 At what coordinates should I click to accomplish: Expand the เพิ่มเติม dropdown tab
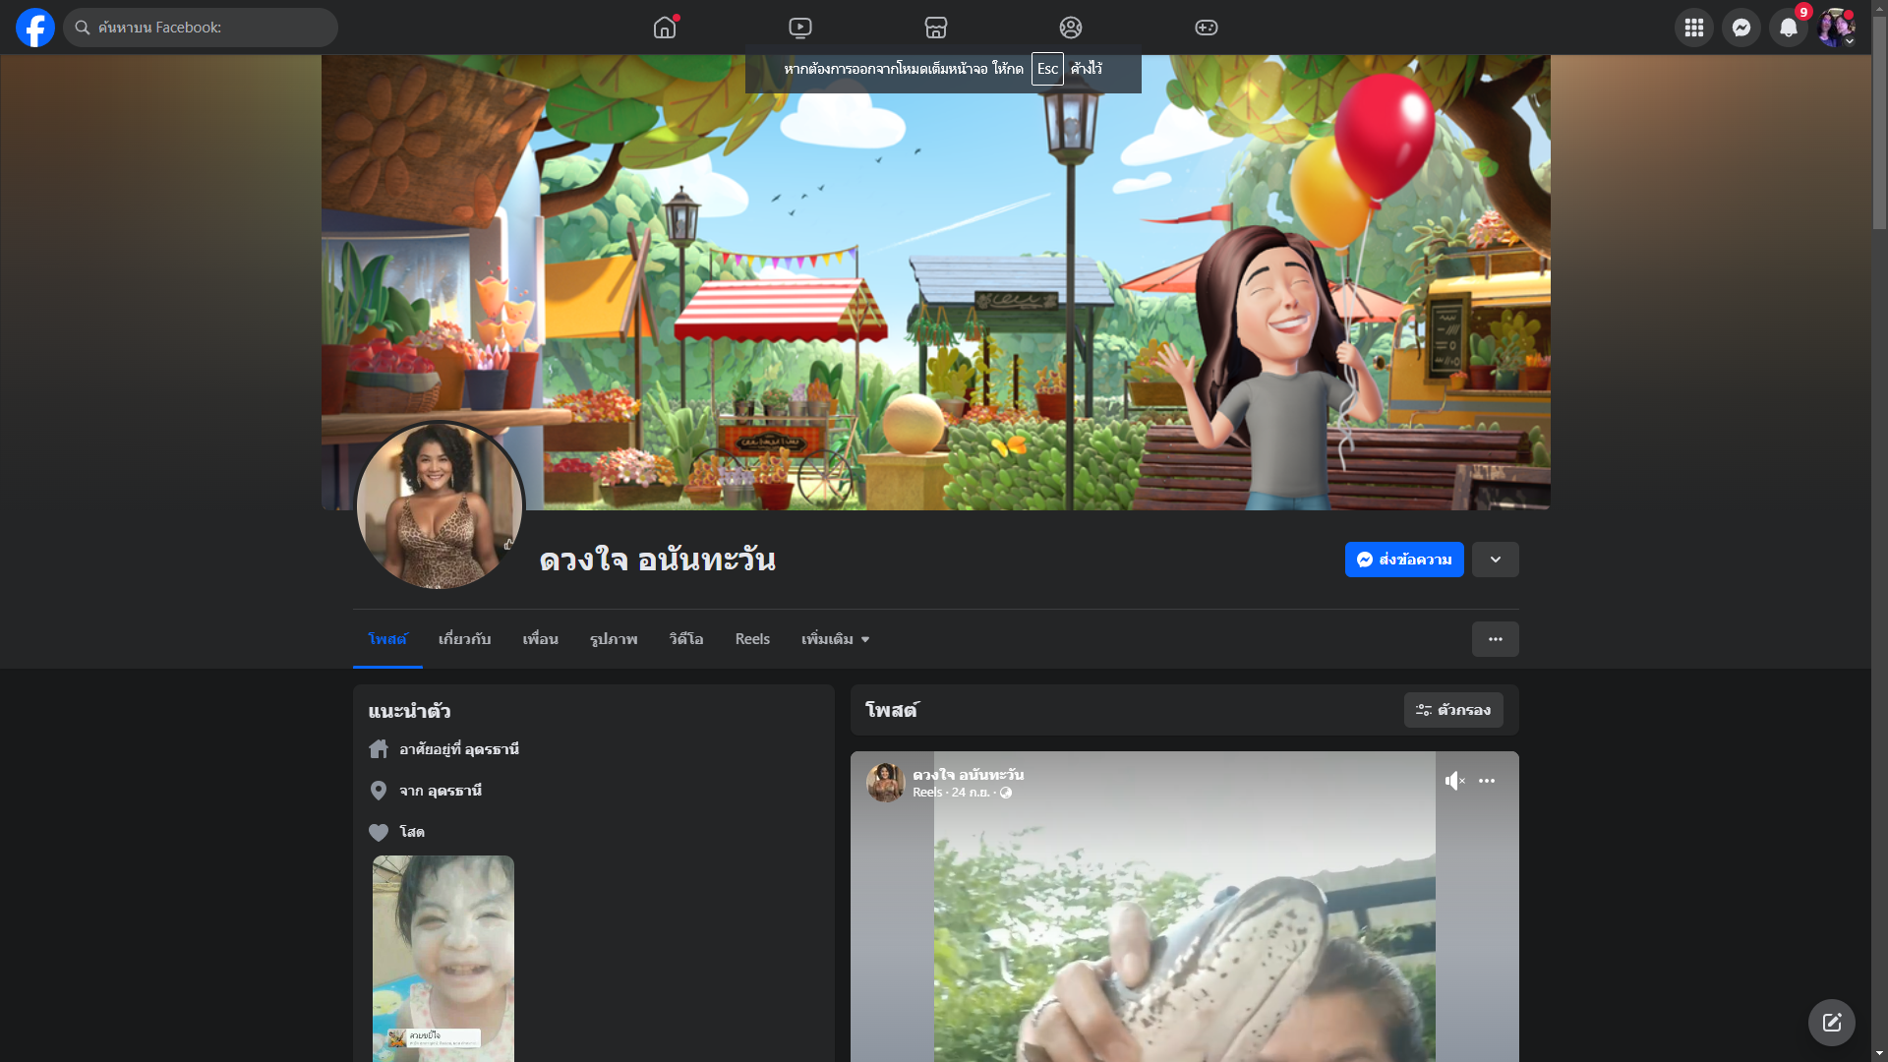click(835, 639)
